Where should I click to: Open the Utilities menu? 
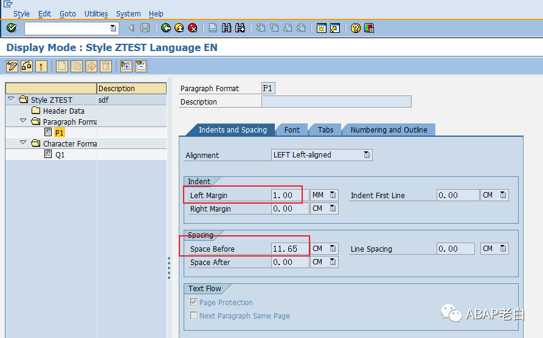pyautogui.click(x=96, y=14)
